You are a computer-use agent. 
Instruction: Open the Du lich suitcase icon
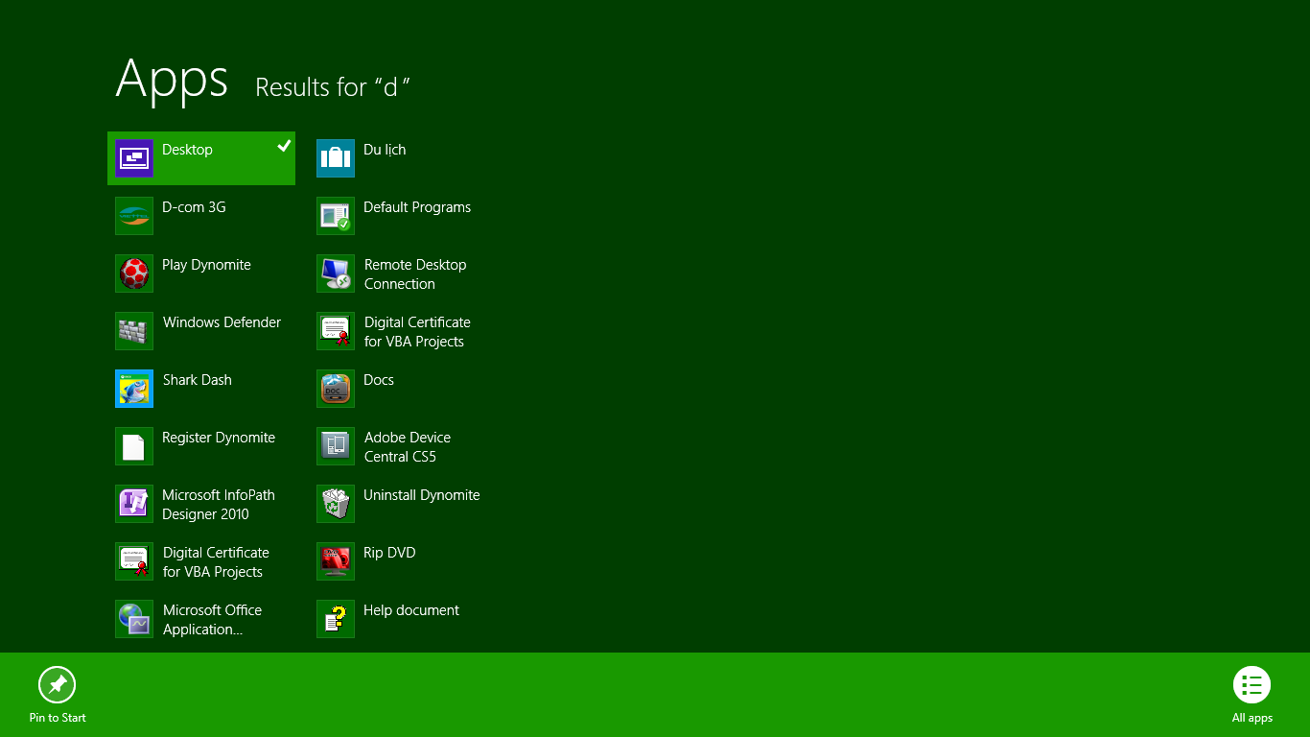point(336,158)
